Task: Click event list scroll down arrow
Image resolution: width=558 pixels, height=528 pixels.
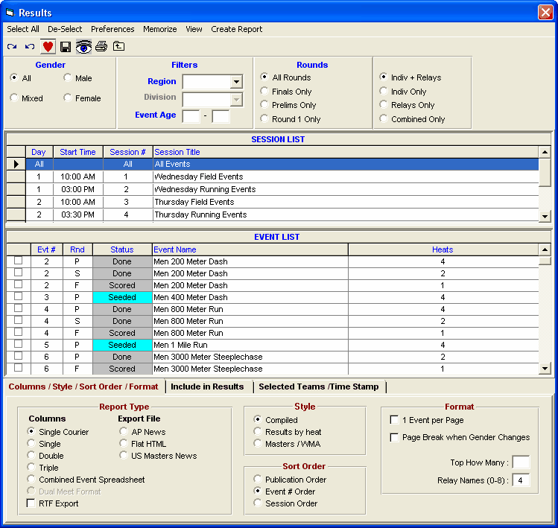Action: 545,368
